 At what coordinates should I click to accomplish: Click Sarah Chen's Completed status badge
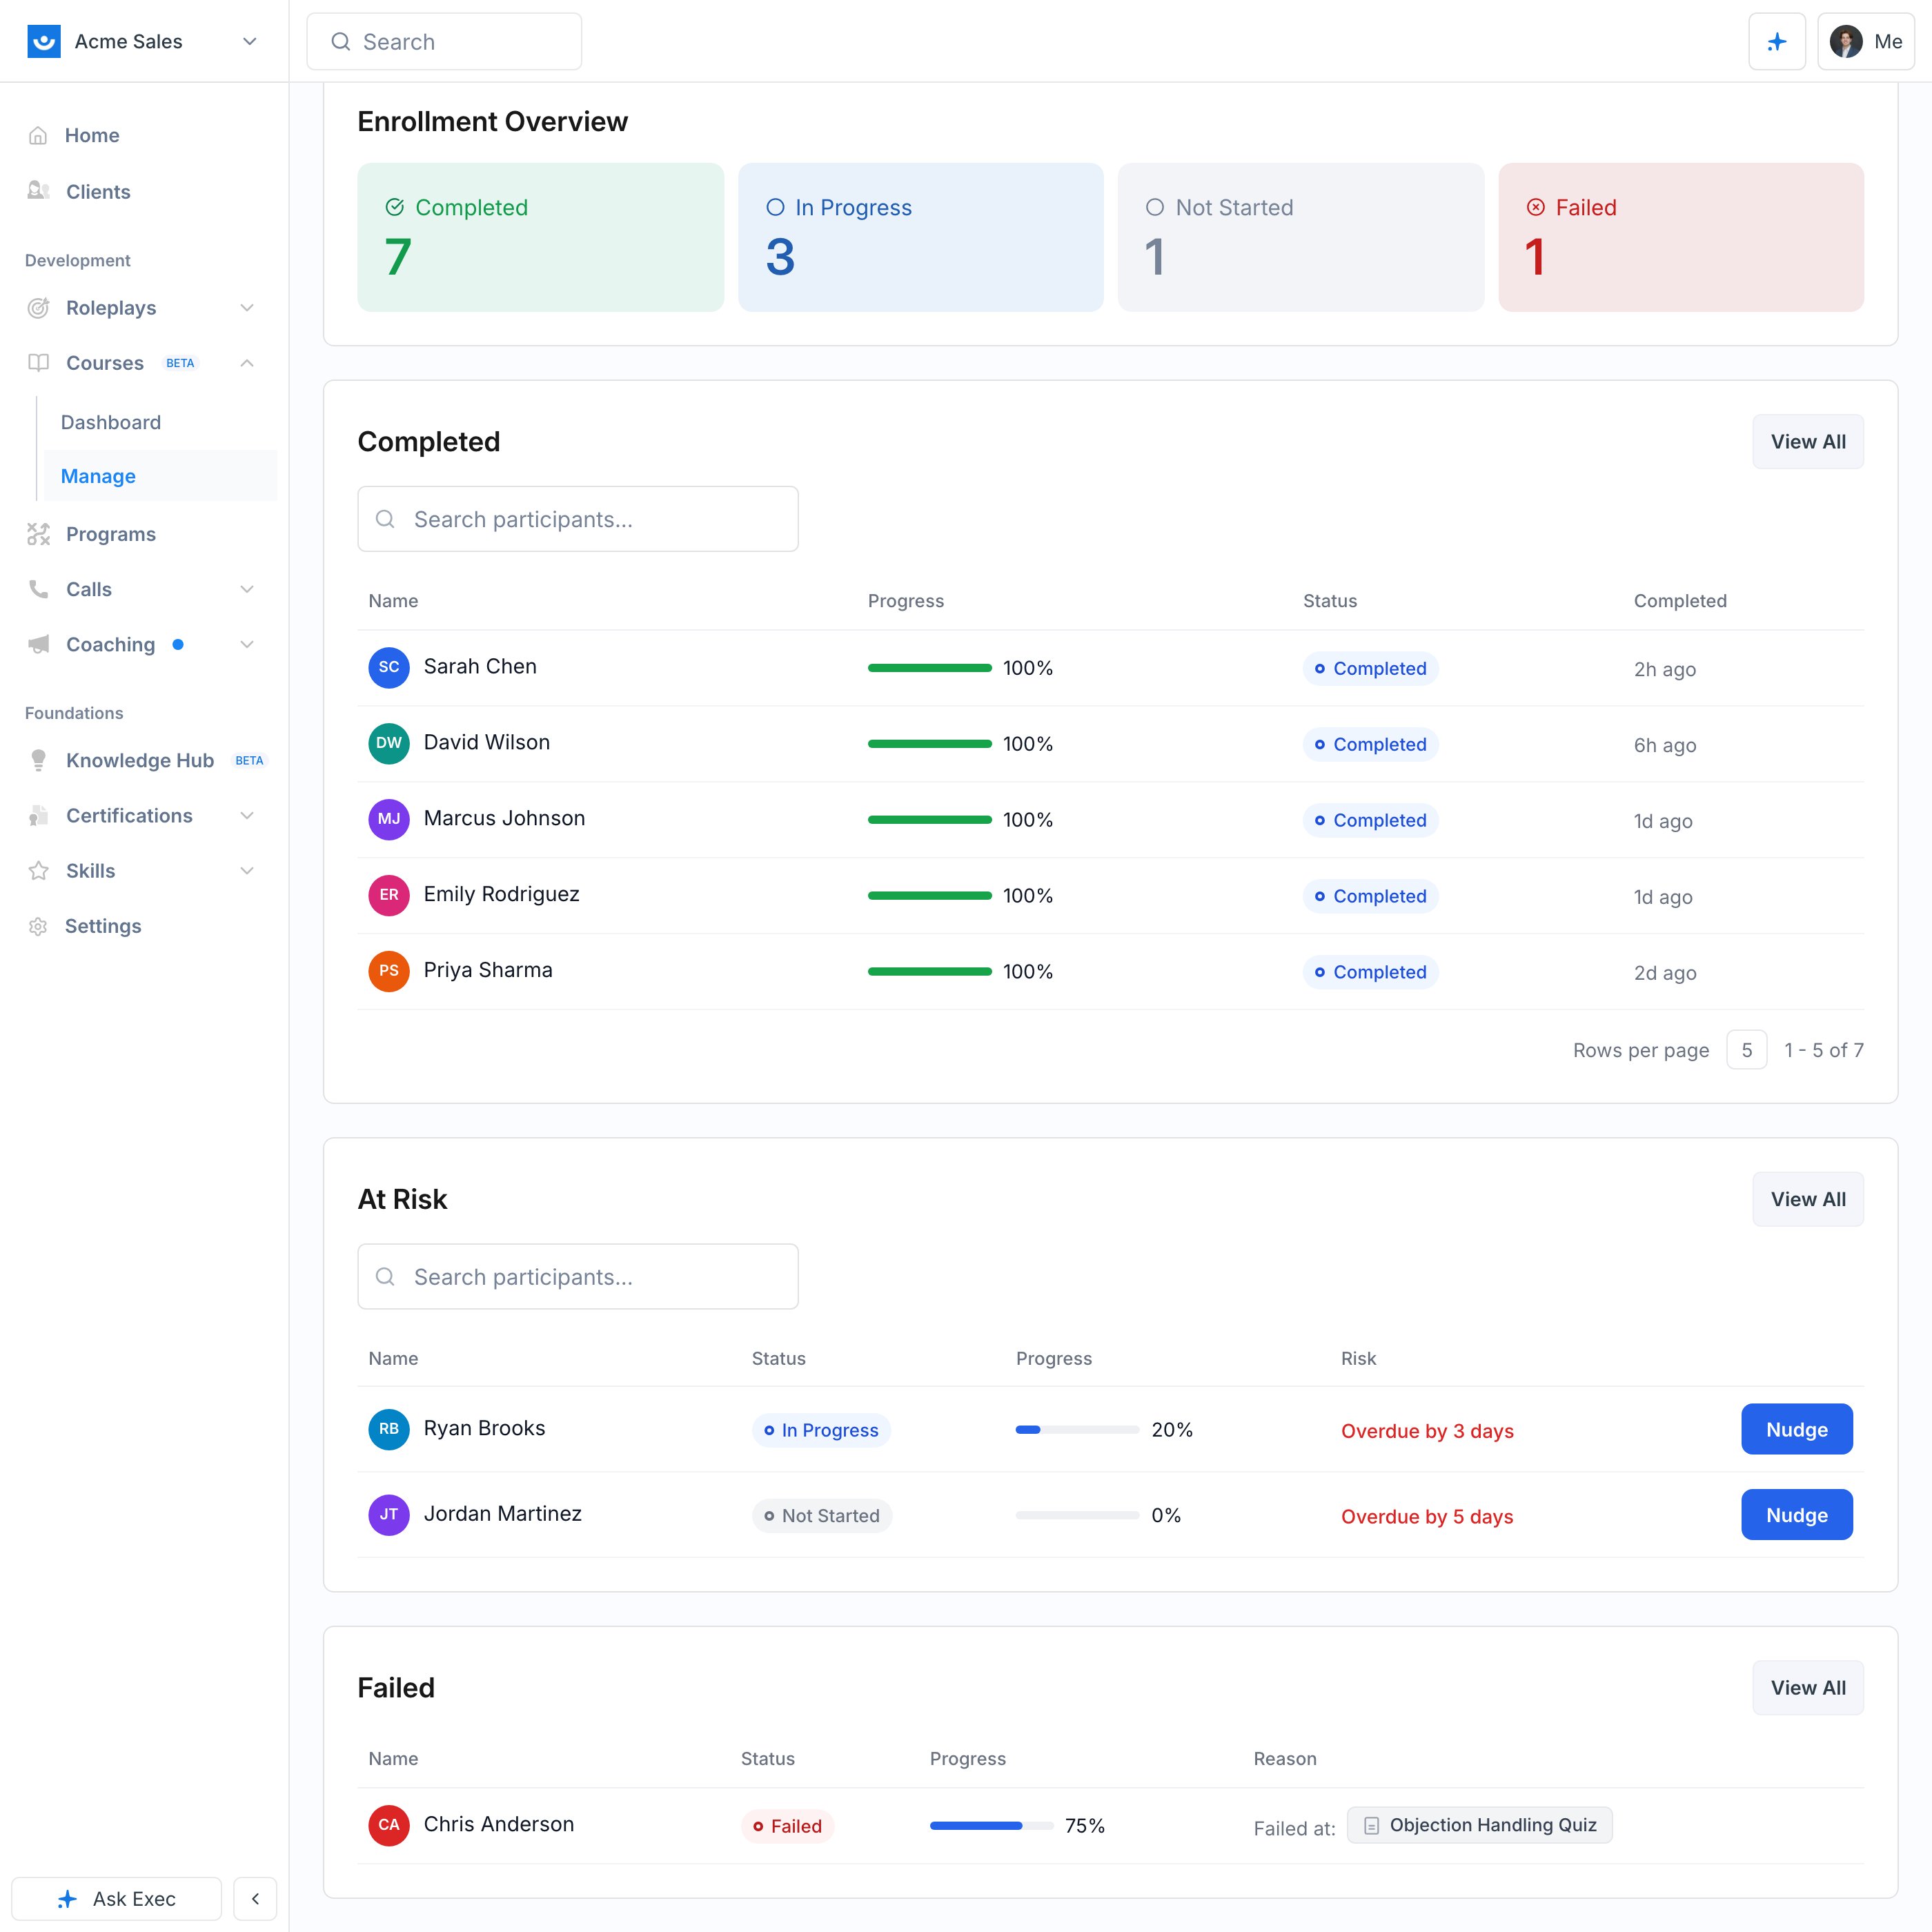coord(1370,668)
